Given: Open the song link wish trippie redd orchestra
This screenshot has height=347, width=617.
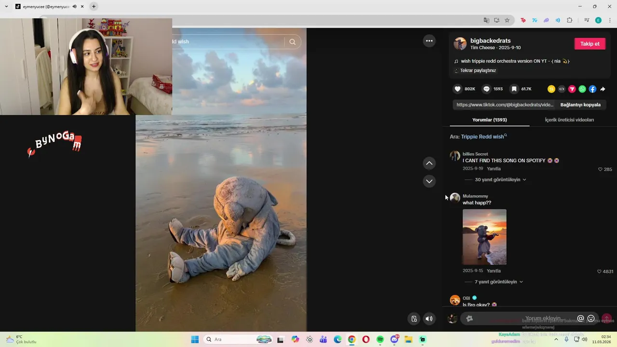Looking at the screenshot, I should click(x=511, y=61).
